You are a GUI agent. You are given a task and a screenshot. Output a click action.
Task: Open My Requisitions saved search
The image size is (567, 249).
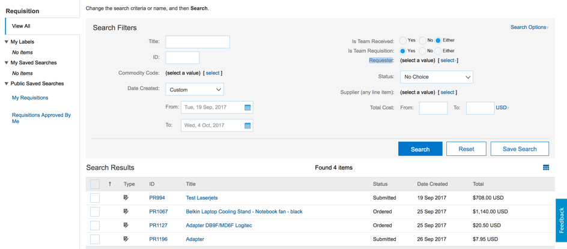pyautogui.click(x=30, y=98)
